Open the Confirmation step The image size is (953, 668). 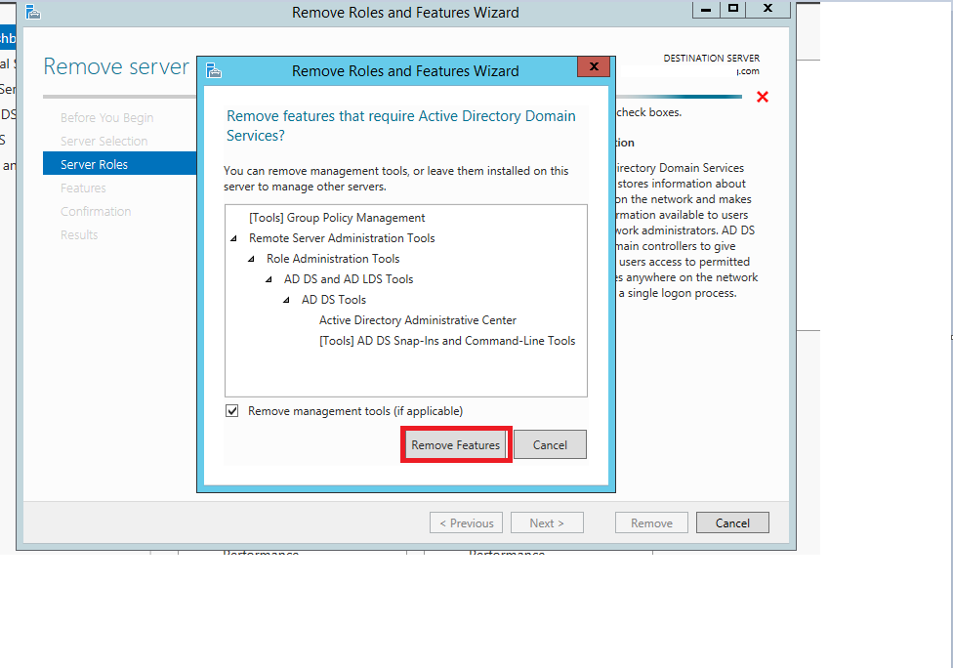[x=97, y=211]
